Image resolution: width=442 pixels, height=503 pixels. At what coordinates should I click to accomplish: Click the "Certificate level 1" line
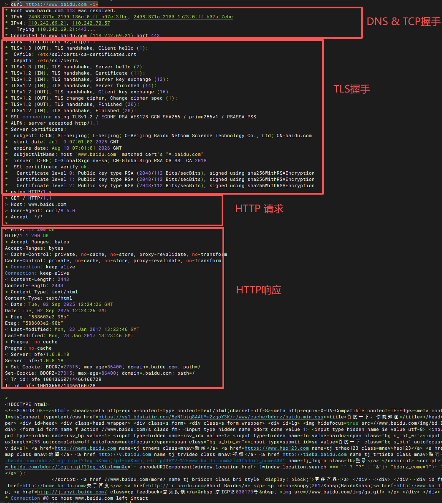(x=160, y=179)
